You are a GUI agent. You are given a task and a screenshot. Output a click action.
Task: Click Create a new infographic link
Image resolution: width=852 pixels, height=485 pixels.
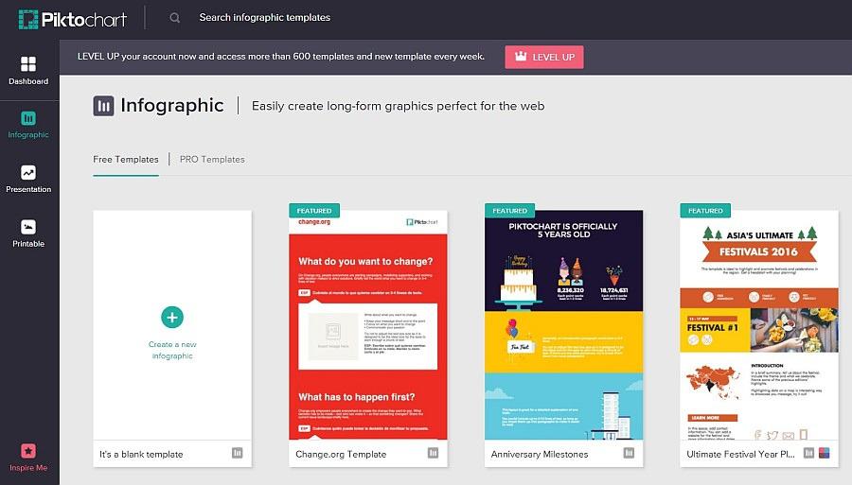tap(172, 350)
